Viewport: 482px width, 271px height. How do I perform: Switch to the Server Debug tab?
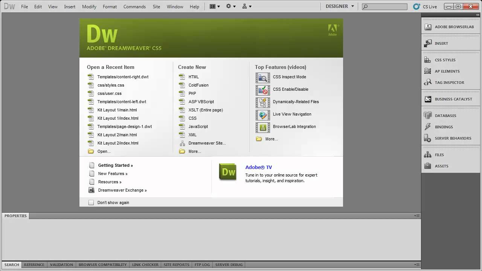pos(229,265)
